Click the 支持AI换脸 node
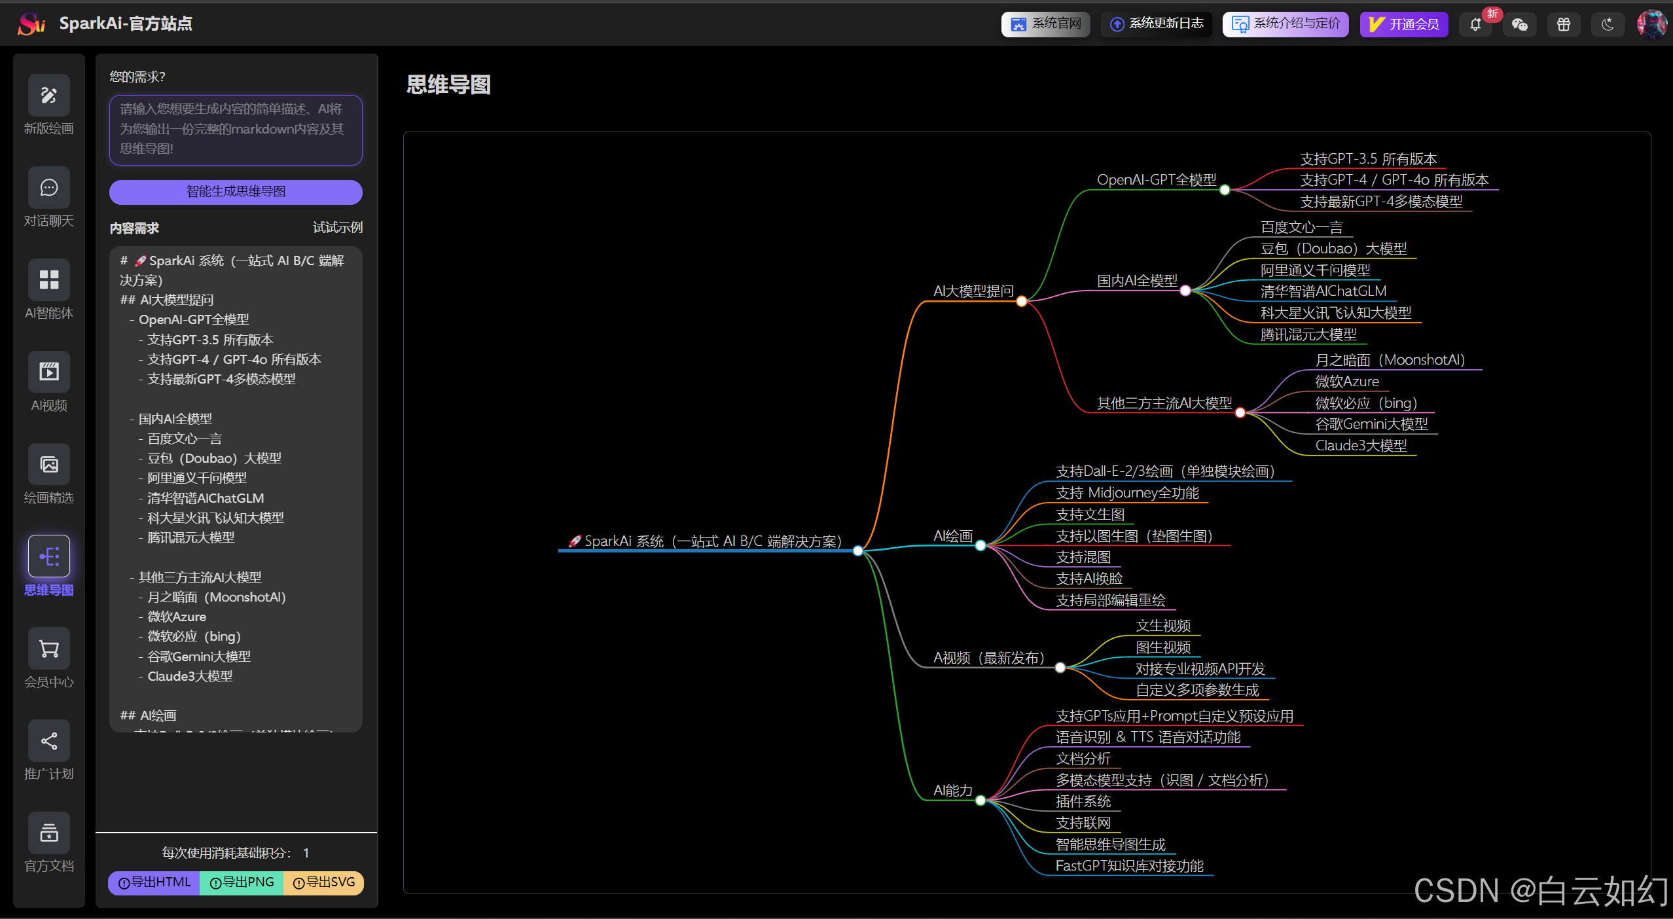Screen dimensions: 1673x919 pyautogui.click(x=1090, y=579)
